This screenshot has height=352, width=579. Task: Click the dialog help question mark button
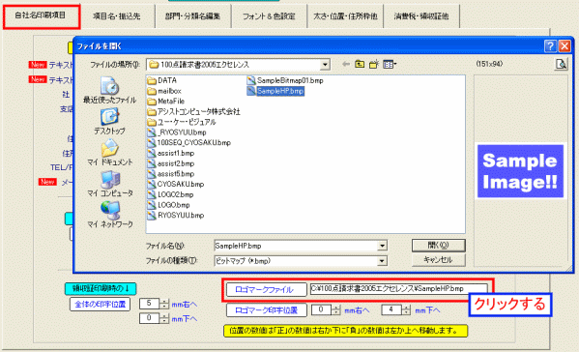(550, 45)
